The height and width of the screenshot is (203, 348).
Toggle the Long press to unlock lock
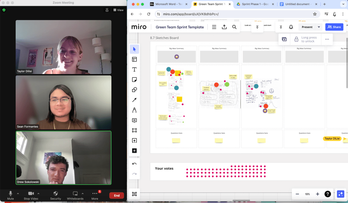coord(296,39)
